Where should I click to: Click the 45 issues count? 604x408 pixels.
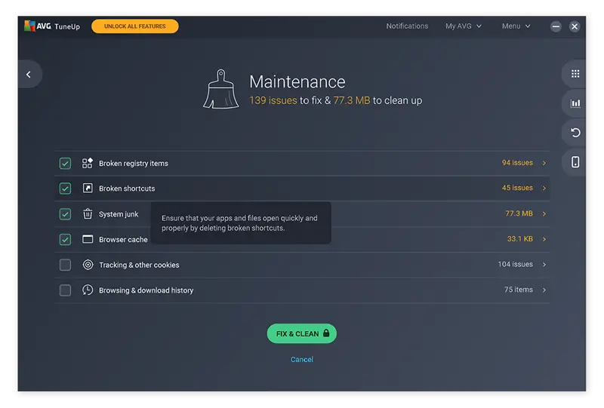(x=517, y=188)
